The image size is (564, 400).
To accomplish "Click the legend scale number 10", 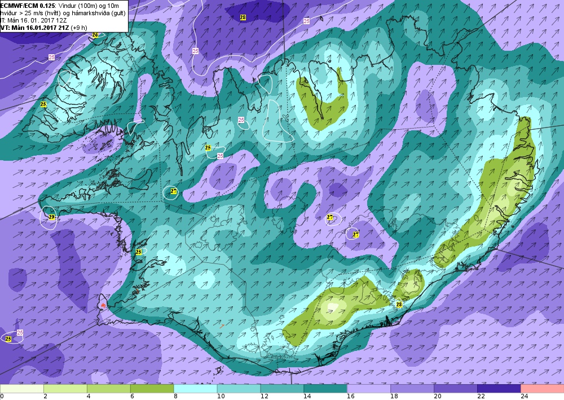I will [x=221, y=397].
